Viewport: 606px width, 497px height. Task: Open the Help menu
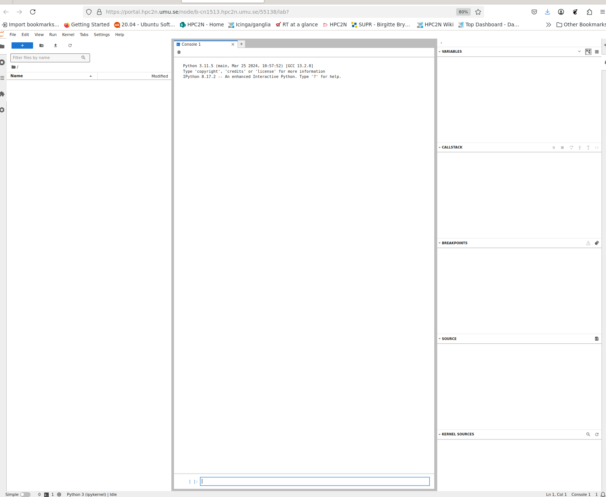point(119,35)
